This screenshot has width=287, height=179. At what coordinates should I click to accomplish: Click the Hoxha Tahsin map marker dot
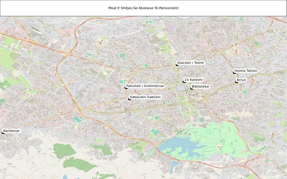234,72
